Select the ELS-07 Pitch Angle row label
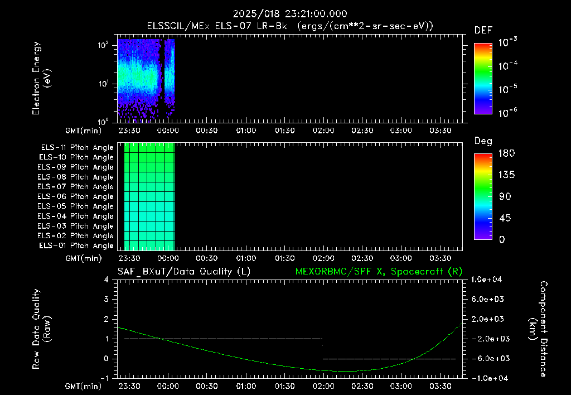This screenshot has height=395, width=571. 76,186
